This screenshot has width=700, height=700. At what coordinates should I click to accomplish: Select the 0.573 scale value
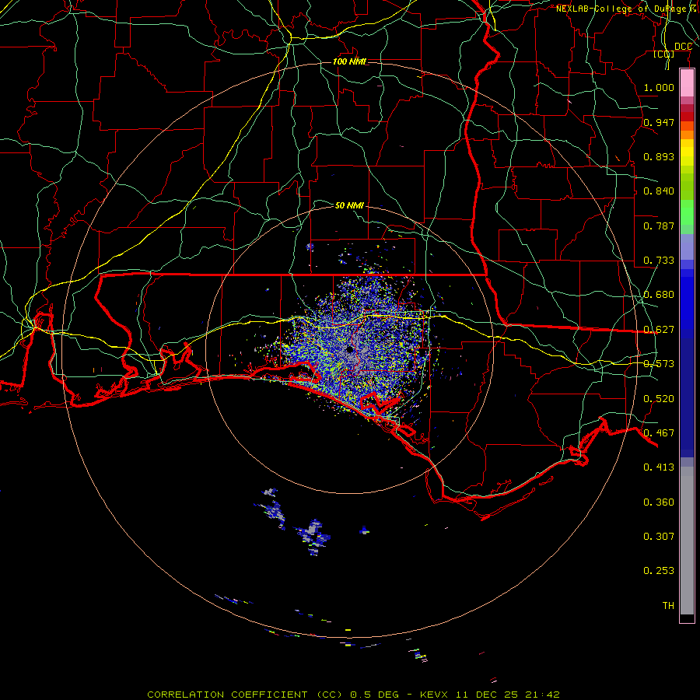pos(659,364)
